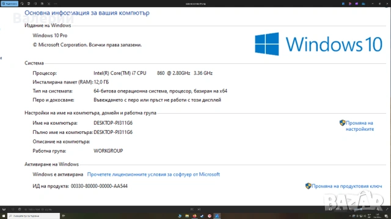The image size is (391, 219).
Task: Click the purple app icon in title bar
Action: pyautogui.click(x=357, y=4)
